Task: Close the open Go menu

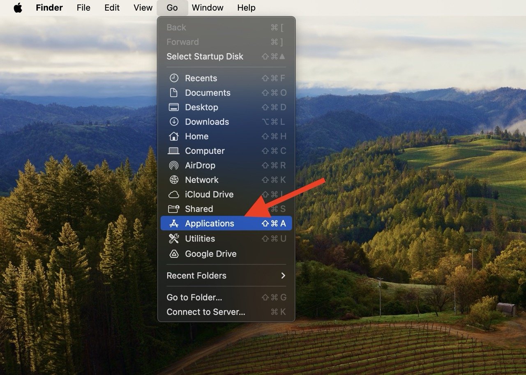Action: click(x=172, y=7)
